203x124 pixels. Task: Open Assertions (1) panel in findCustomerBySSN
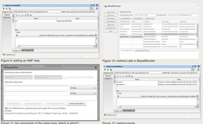(9, 54)
